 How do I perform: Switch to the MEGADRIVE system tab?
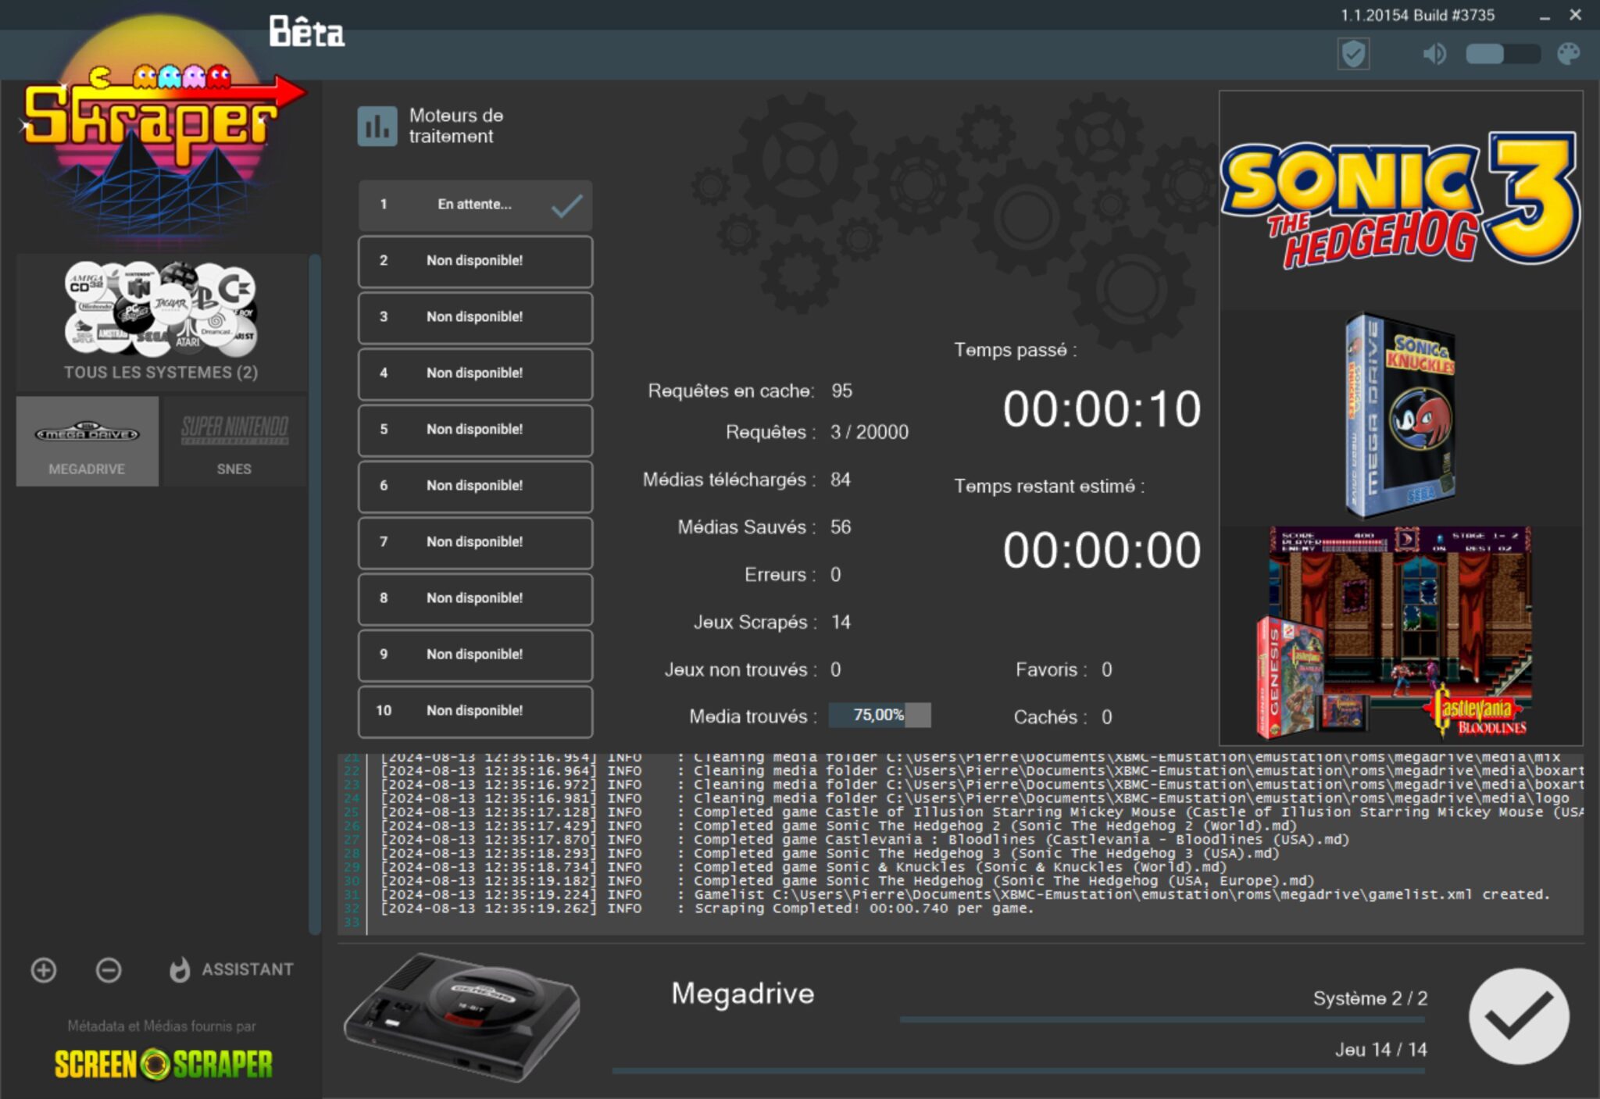(x=87, y=441)
